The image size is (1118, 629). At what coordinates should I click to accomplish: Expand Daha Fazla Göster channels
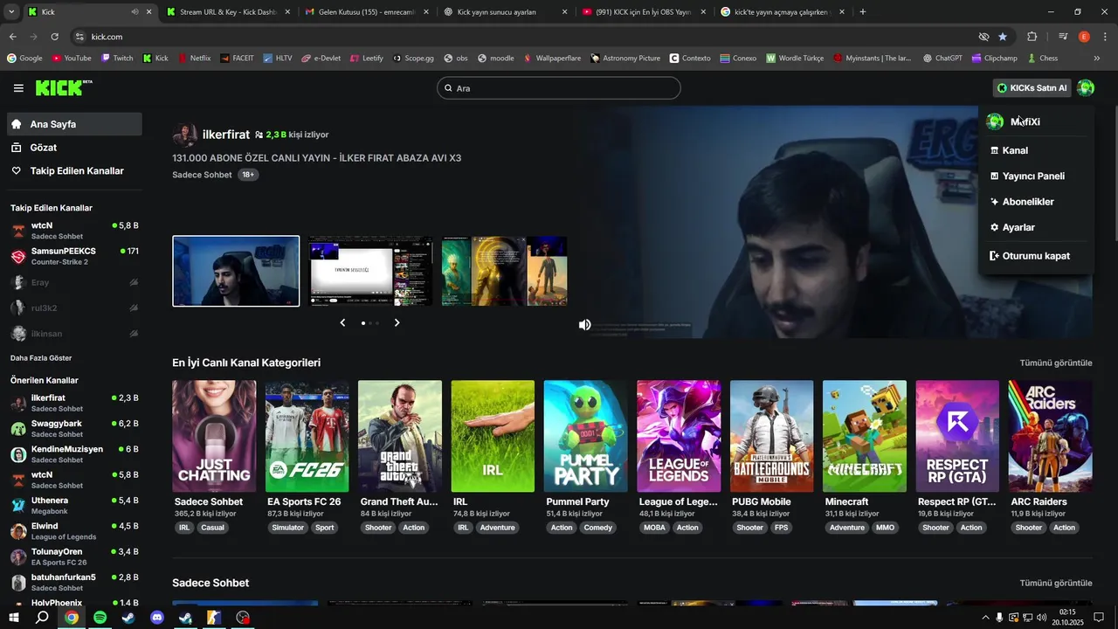click(x=41, y=358)
